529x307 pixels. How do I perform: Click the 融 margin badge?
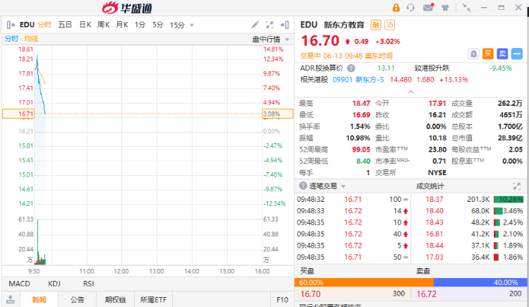coord(376,25)
